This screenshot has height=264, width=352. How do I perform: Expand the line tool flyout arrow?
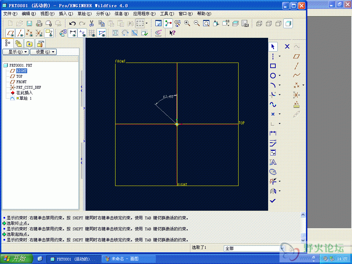tap(280, 56)
